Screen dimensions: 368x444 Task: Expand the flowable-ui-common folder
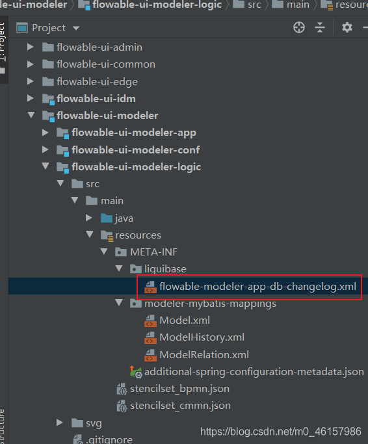click(31, 64)
